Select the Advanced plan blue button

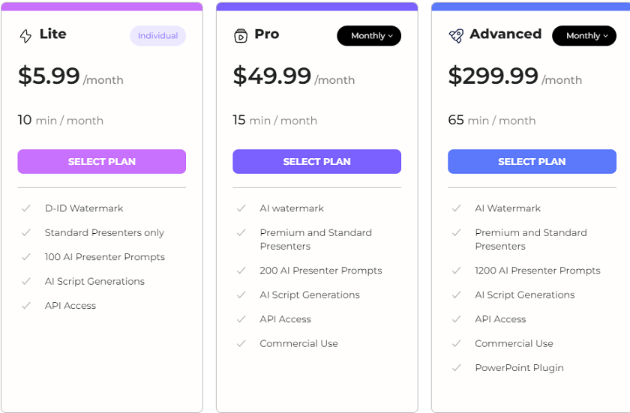532,161
